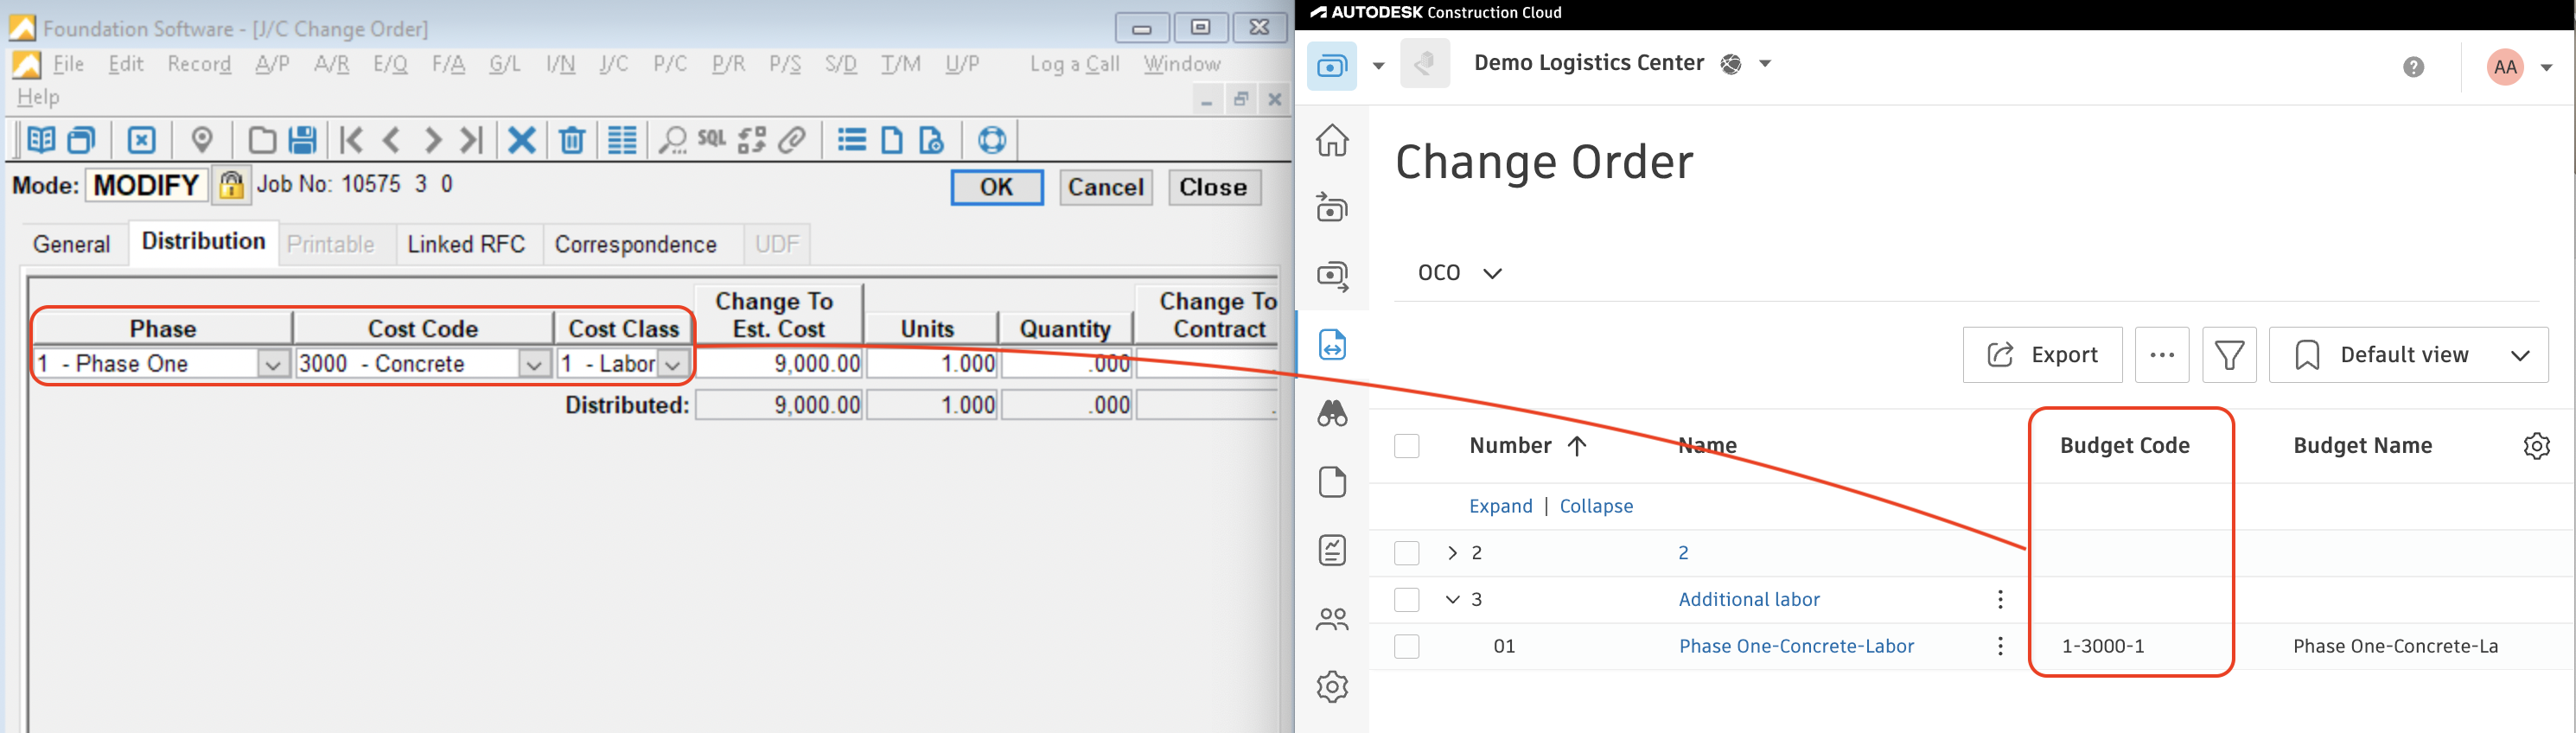Image resolution: width=2576 pixels, height=733 pixels.
Task: Click the open folder toolbar icon
Action: pos(262,140)
